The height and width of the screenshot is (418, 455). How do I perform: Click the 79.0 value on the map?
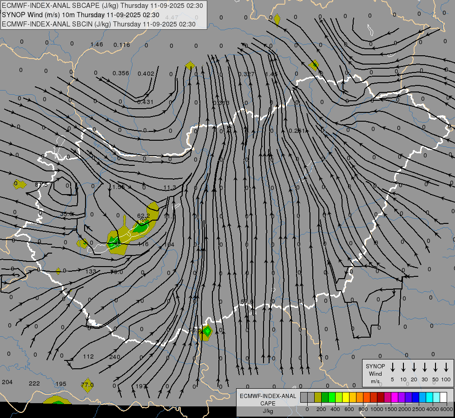click(x=117, y=272)
